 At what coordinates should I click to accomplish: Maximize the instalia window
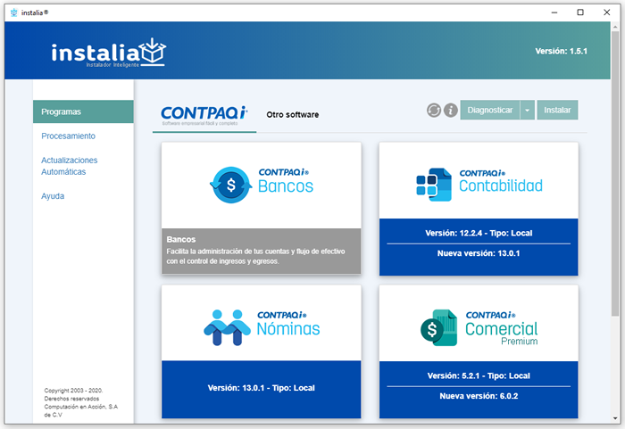click(x=580, y=12)
